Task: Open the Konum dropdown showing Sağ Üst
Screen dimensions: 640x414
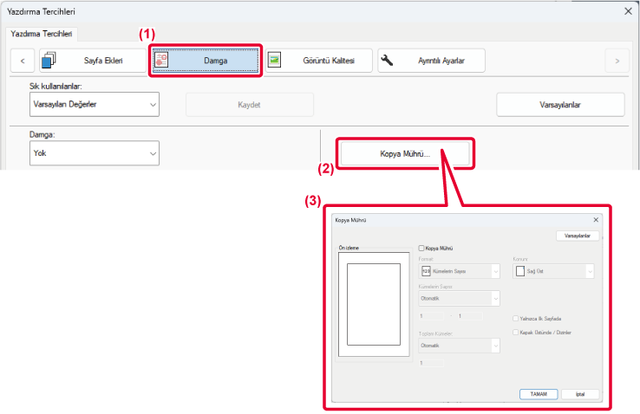Action: pyautogui.click(x=553, y=271)
